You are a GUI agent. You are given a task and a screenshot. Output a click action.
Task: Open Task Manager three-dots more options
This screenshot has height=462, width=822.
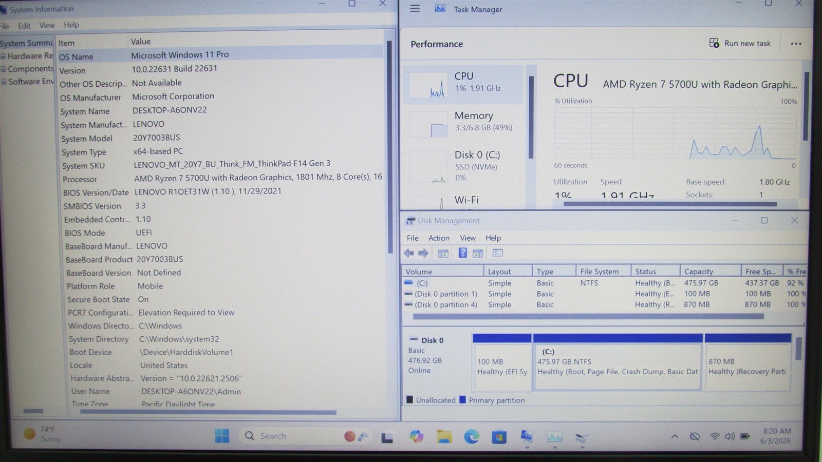[796, 44]
